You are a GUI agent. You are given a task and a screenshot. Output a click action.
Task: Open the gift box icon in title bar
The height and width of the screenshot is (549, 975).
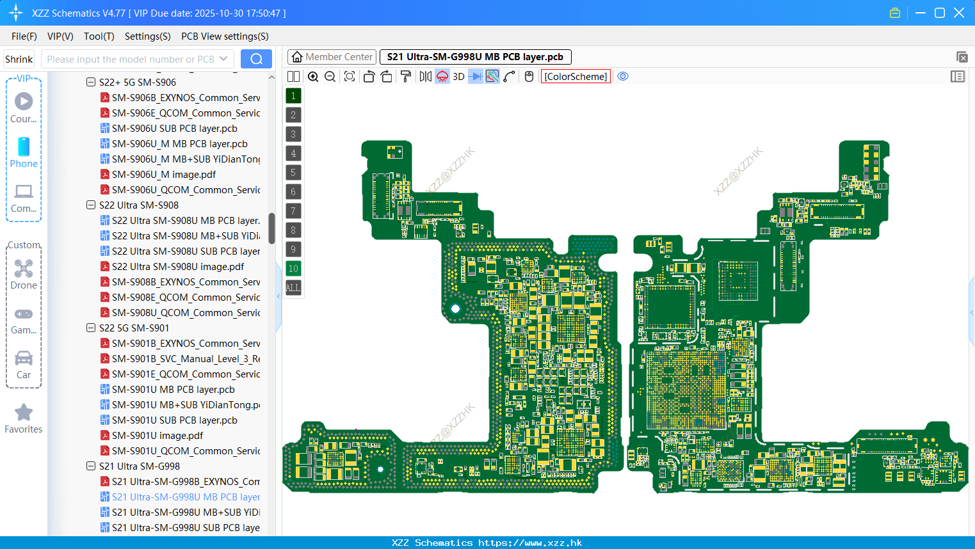(x=895, y=13)
